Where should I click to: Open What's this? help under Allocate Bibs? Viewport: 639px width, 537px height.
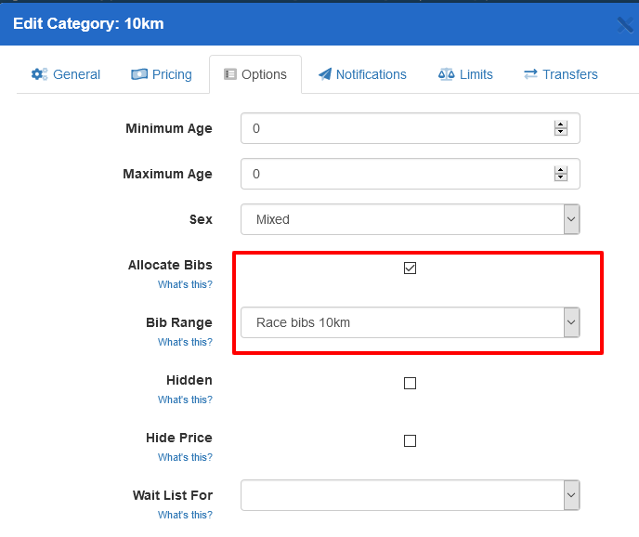[185, 284]
